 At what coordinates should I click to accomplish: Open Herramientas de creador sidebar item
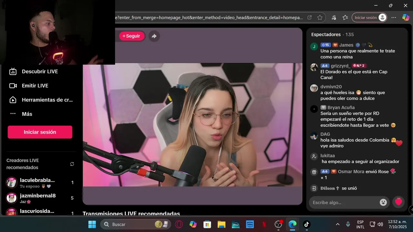click(x=41, y=100)
